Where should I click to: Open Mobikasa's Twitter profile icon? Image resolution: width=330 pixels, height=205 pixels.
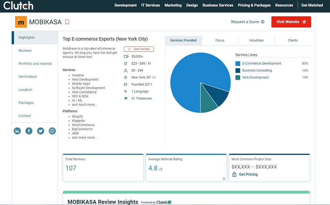point(41,131)
